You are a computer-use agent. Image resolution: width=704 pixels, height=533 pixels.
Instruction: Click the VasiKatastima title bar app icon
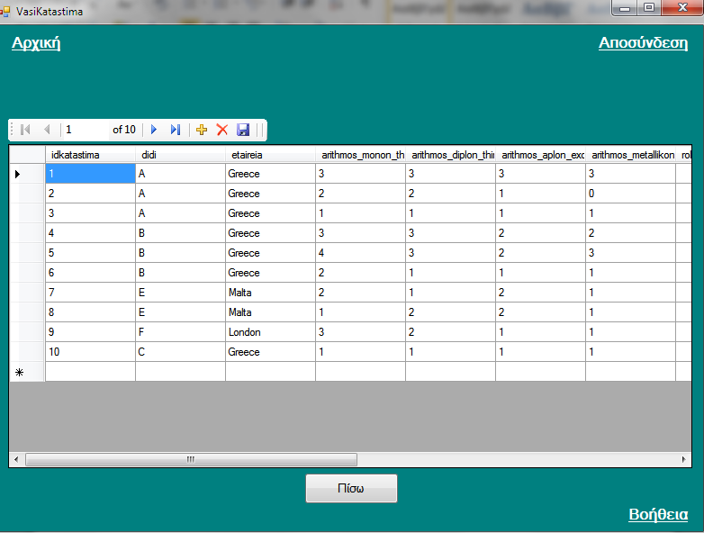tap(5, 11)
